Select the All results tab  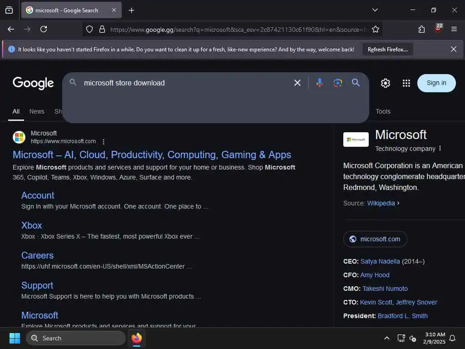16,112
